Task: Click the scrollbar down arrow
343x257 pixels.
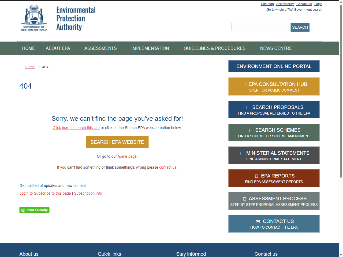Action: coord(341,255)
